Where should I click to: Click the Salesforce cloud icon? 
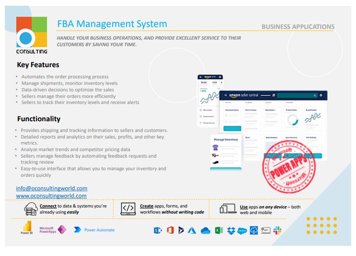click(242, 231)
